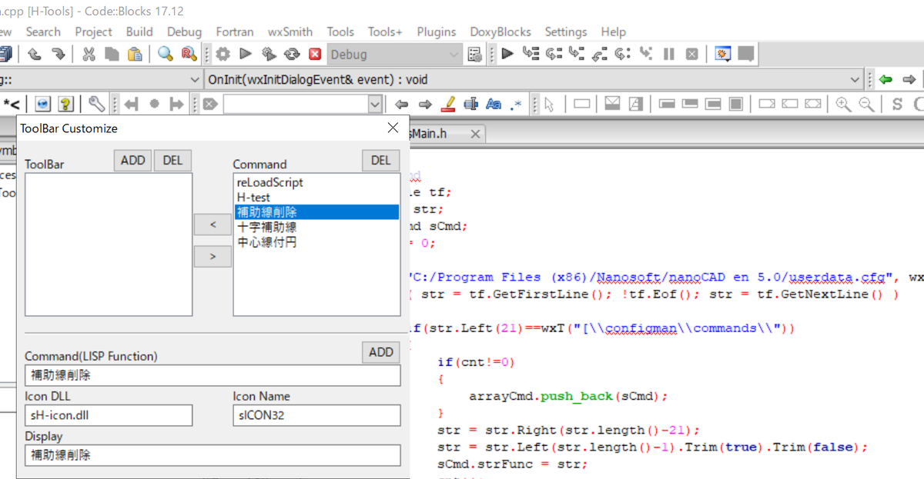
Task: Select 十字補助線 in the Command list
Action: coord(316,228)
